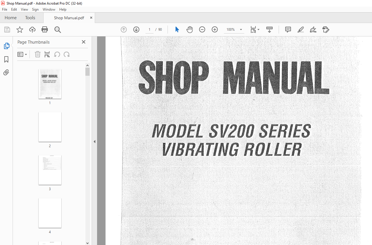Delete selected page trash icon
This screenshot has width=372, height=245.
(38, 54)
